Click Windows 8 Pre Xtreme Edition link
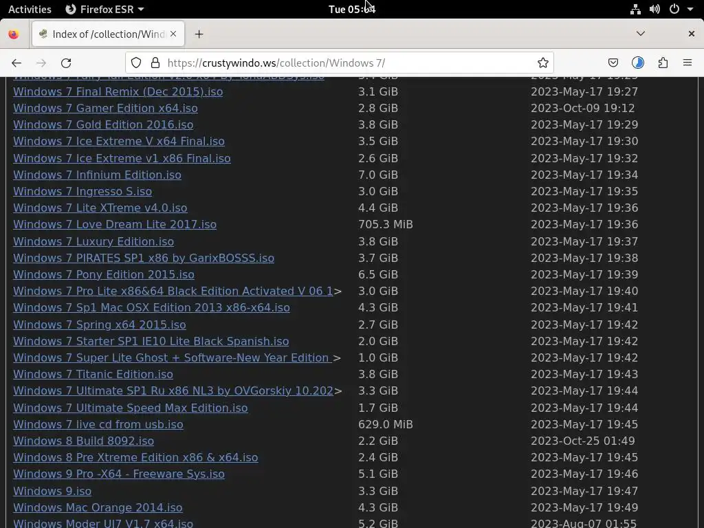The image size is (704, 528). 135,457
